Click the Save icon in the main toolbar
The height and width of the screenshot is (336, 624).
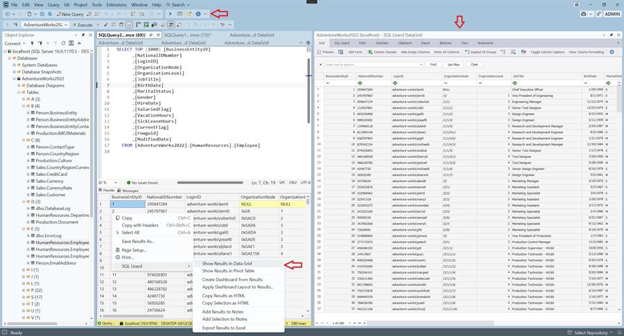(x=42, y=14)
